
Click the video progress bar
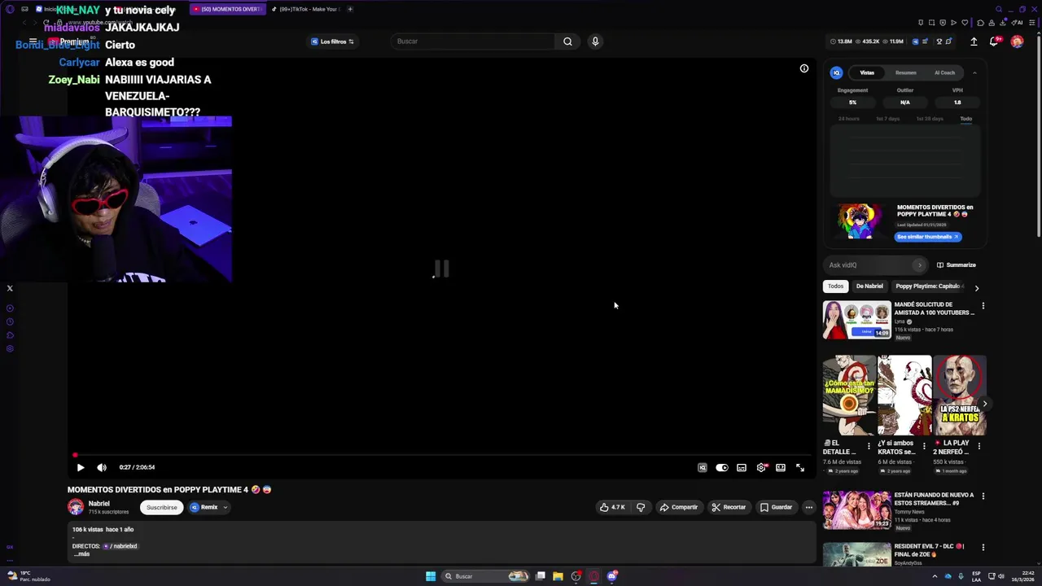click(442, 455)
